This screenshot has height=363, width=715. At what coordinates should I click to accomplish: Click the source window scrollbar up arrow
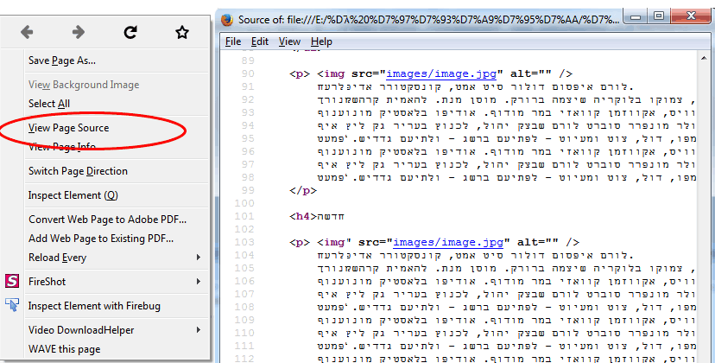click(x=704, y=58)
